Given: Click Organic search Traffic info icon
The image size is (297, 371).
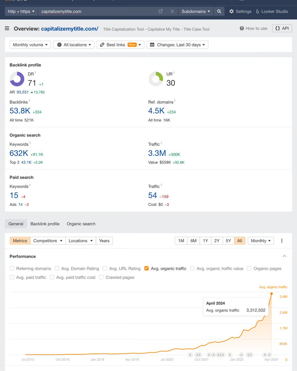Looking at the screenshot, I should pos(161,143).
